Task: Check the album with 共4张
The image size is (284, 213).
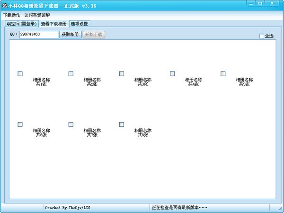Action: [x=172, y=74]
